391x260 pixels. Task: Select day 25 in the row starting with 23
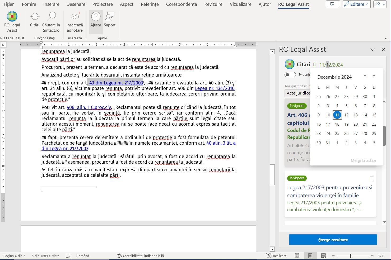[337, 134]
